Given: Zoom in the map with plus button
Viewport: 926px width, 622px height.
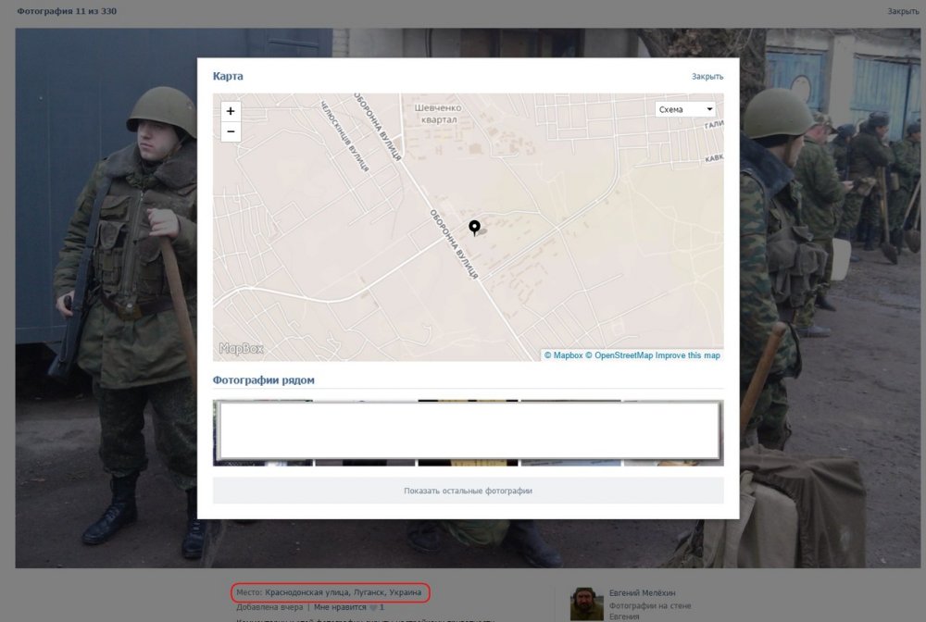Looking at the screenshot, I should 231,111.
